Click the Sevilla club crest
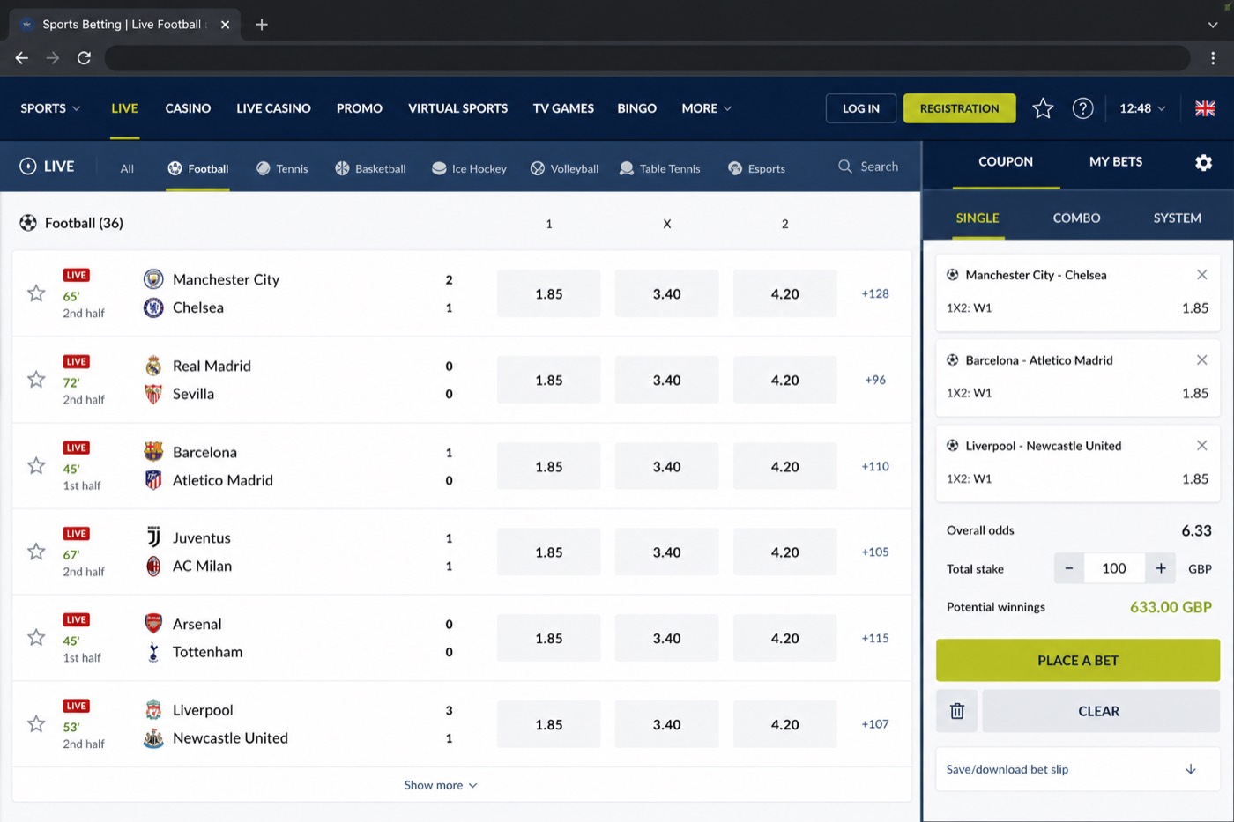 pos(153,394)
